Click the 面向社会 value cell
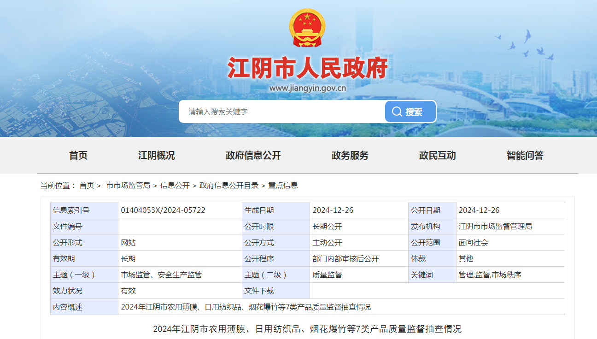The width and height of the screenshot is (597, 339). point(510,242)
